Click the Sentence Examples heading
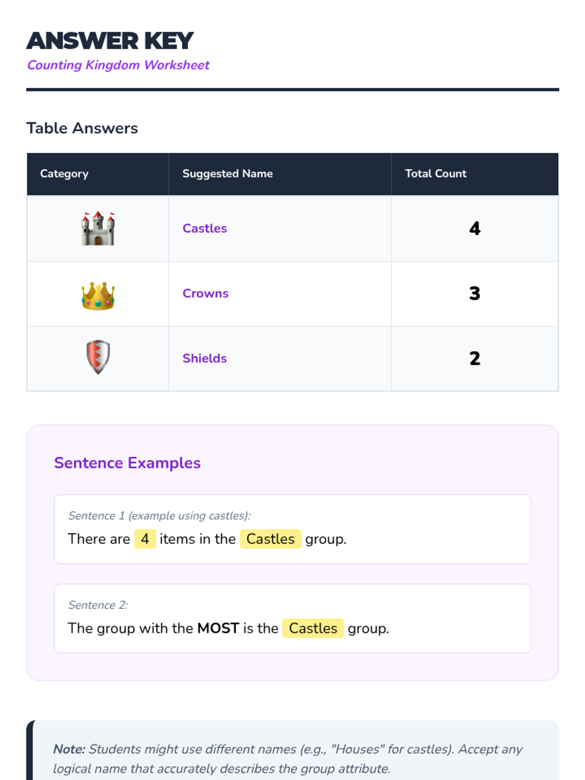This screenshot has height=780, width=585. pyautogui.click(x=127, y=463)
